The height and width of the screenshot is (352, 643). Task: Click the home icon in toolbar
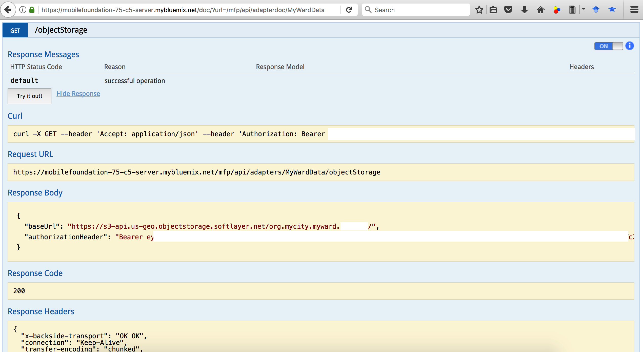(x=540, y=10)
